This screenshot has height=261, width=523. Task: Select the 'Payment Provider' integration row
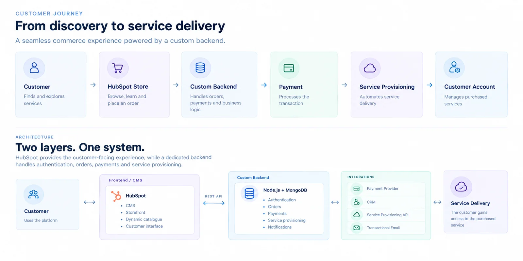(386, 189)
